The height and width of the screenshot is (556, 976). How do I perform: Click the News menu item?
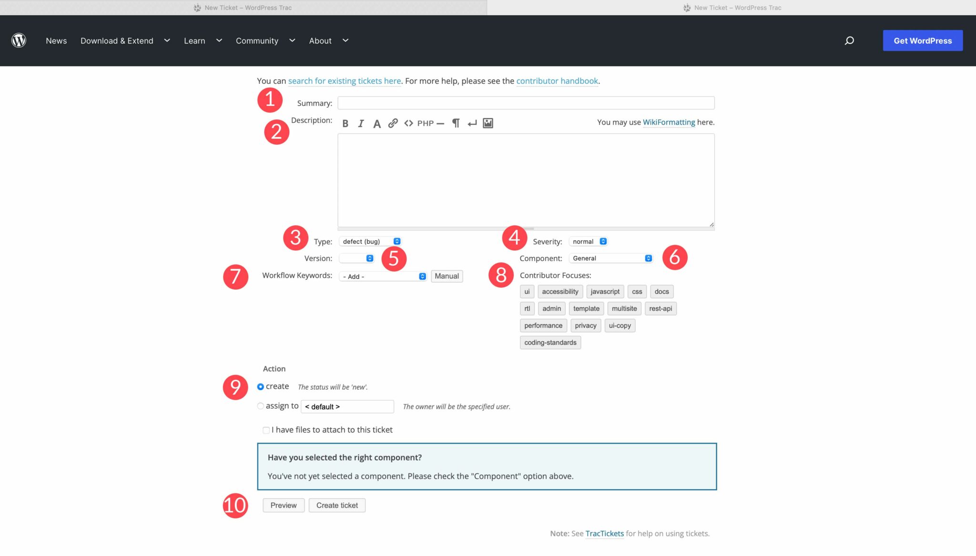point(56,40)
